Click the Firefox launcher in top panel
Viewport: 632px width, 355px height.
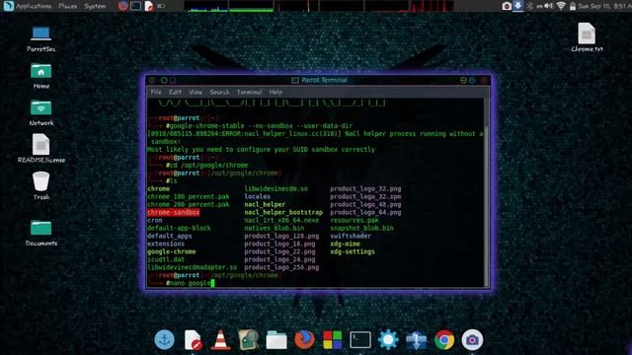tap(122, 6)
